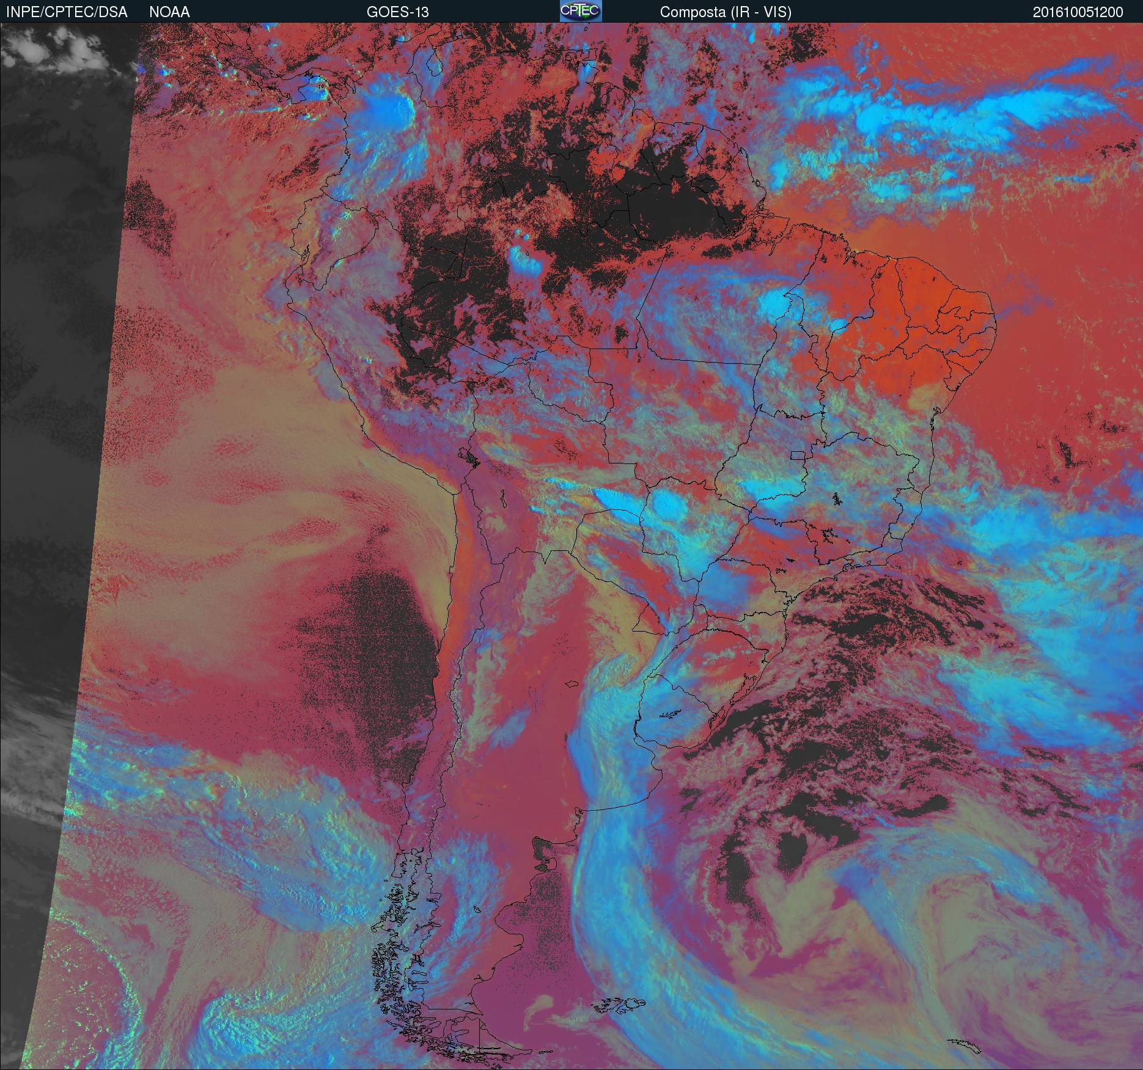Click the Composta (IR - VIS) title
The image size is (1143, 1070).
(726, 12)
